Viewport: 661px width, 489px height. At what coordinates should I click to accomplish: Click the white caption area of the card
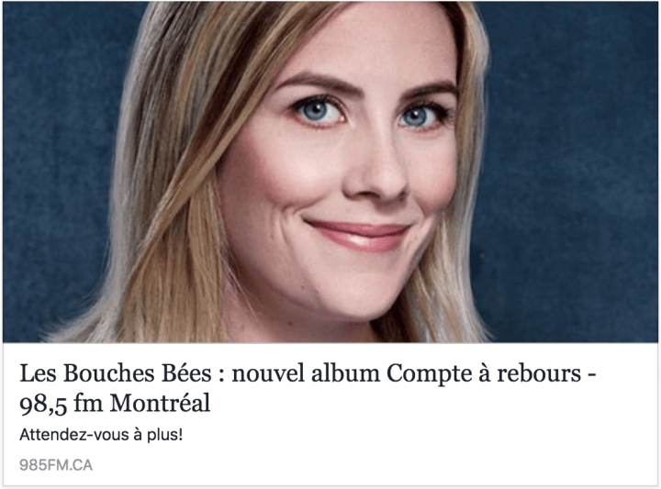330,414
